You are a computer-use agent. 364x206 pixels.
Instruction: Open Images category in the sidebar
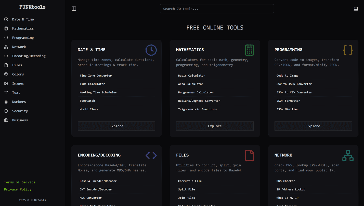coord(18,83)
